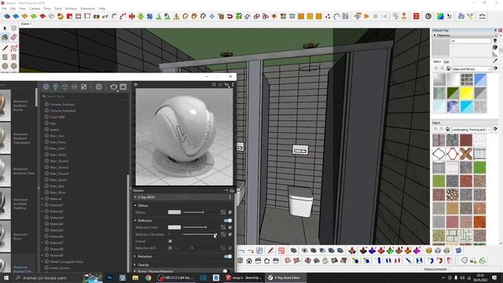
Task: Select the Eraser tool
Action: tap(13, 38)
